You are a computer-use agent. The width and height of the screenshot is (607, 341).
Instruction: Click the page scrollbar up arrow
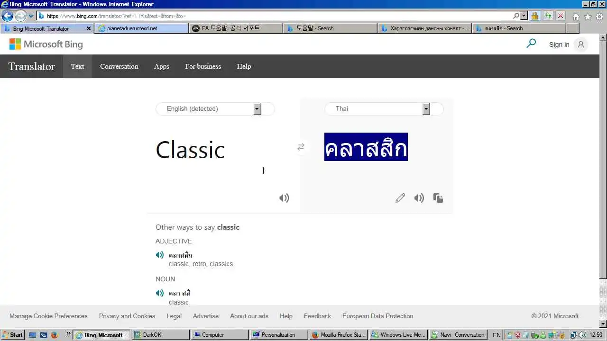click(x=603, y=37)
